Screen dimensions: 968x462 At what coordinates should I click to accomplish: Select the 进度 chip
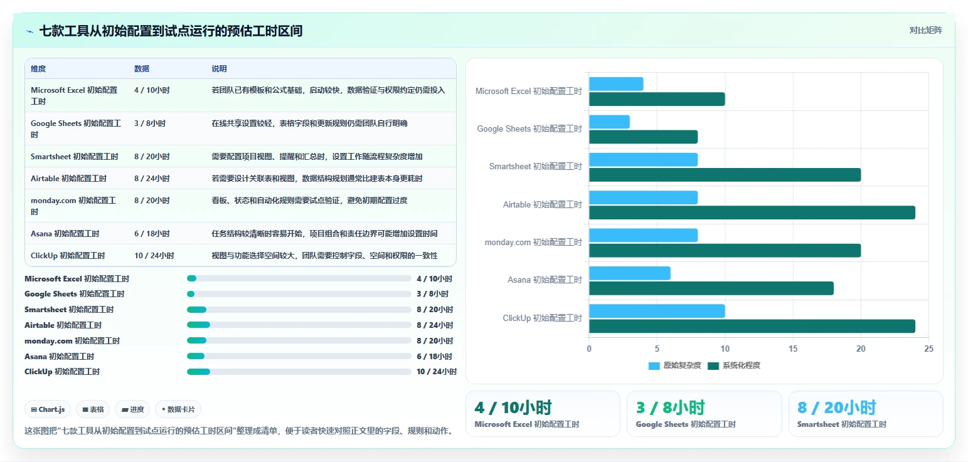click(132, 409)
